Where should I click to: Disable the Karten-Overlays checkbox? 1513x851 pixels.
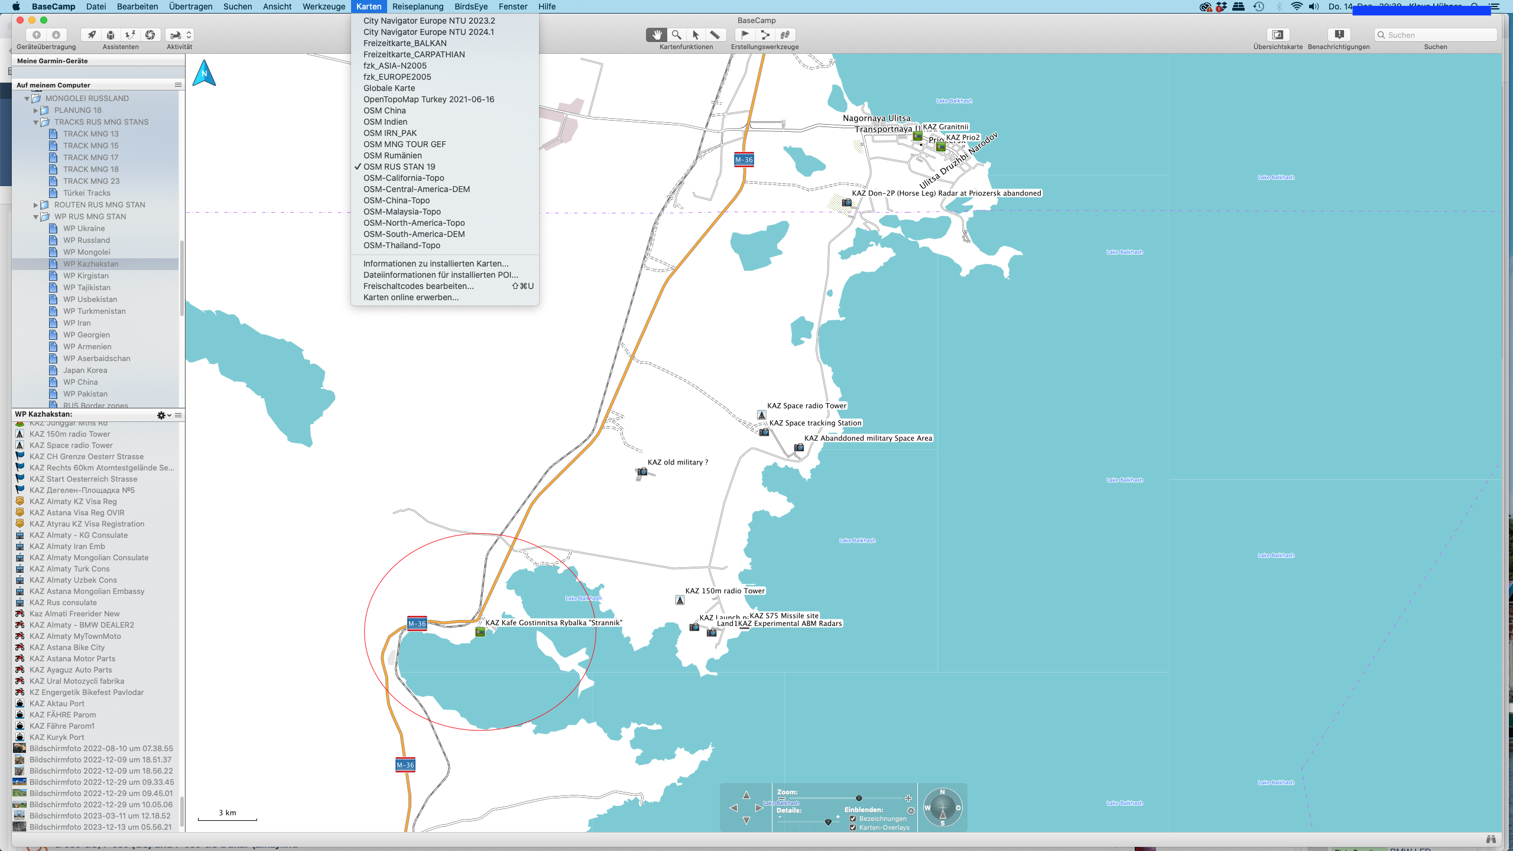pyautogui.click(x=853, y=827)
